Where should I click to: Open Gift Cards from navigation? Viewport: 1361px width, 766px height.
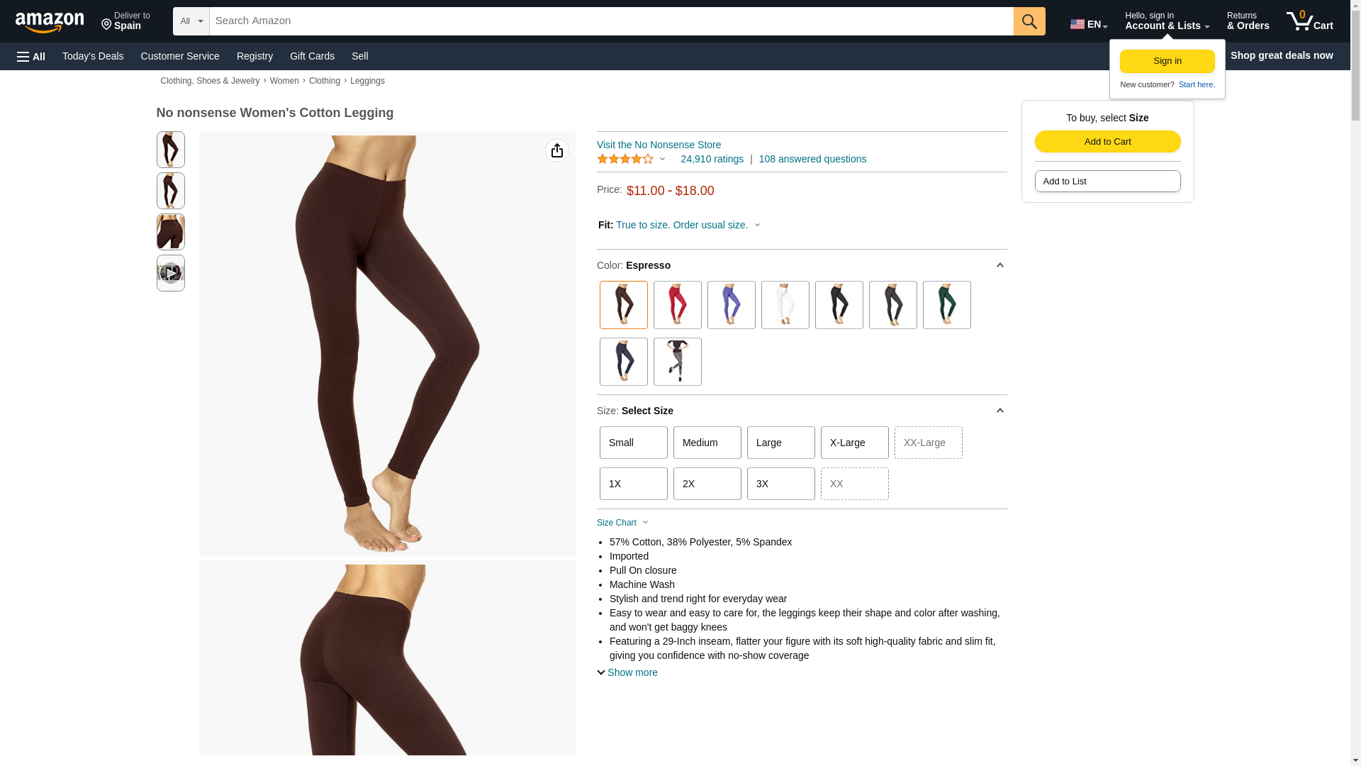pyautogui.click(x=312, y=56)
